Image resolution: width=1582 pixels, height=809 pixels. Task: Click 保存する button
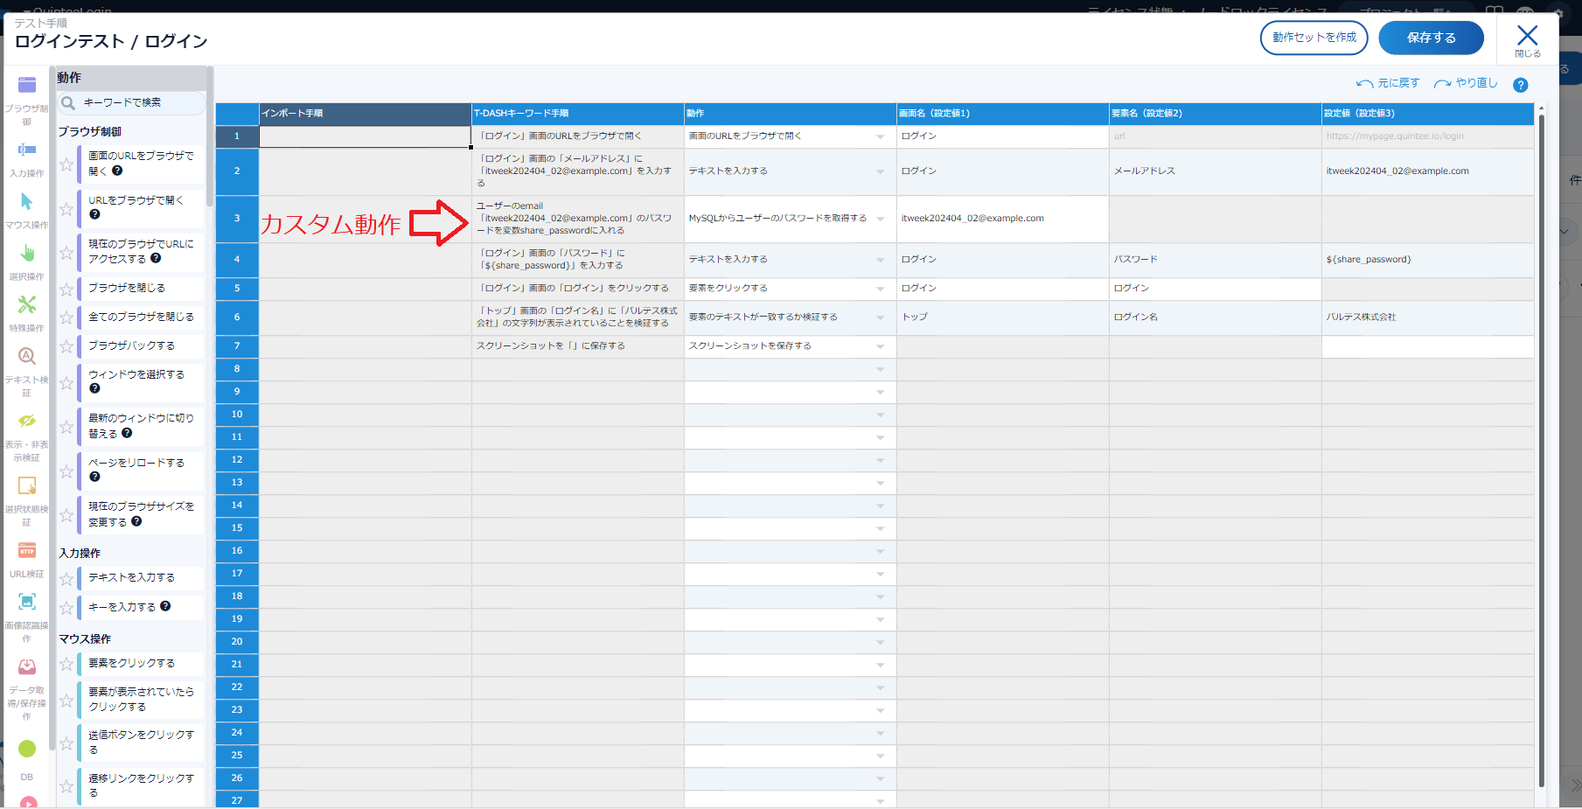(1431, 38)
